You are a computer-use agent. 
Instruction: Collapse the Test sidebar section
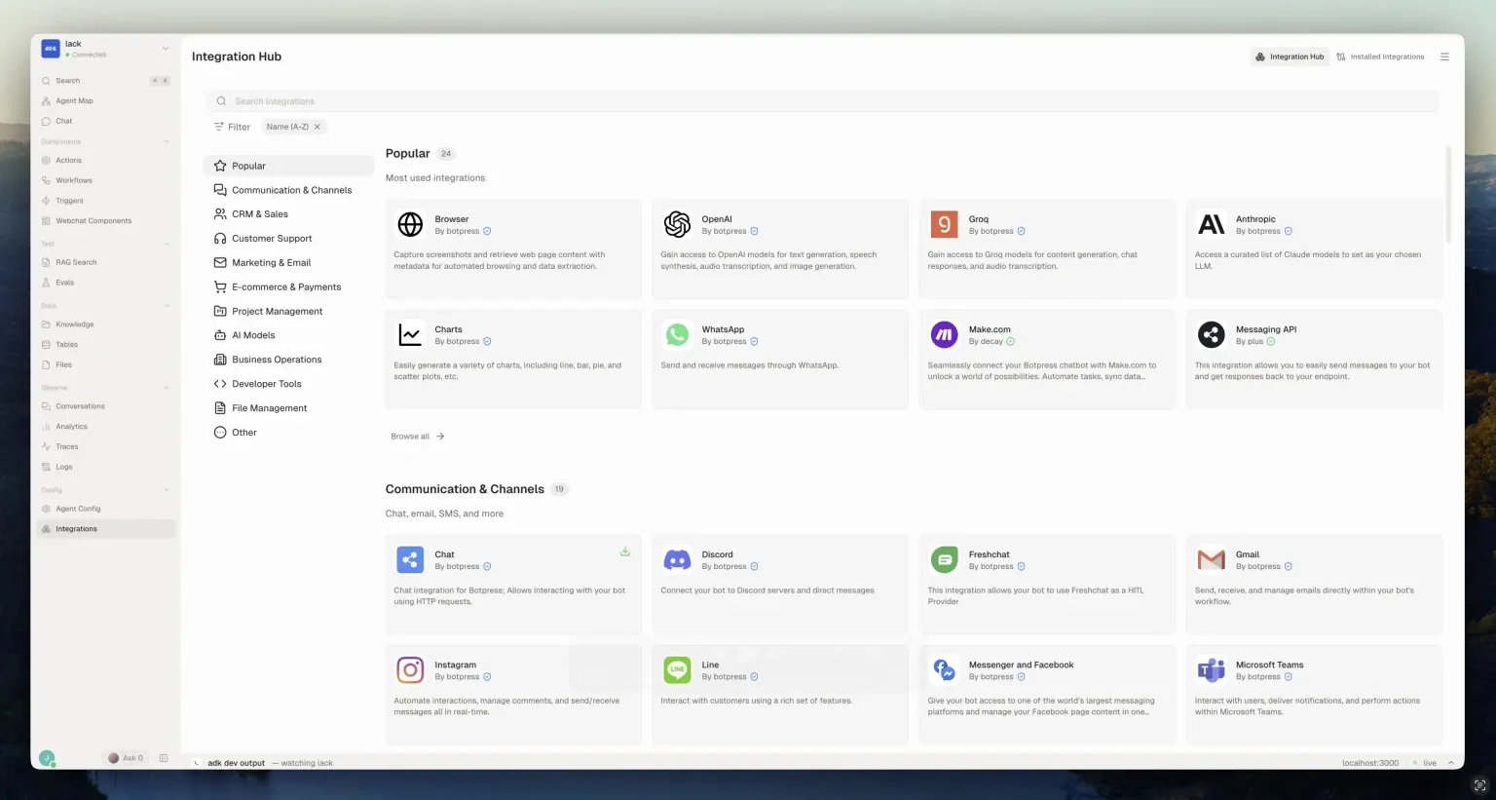coord(167,244)
